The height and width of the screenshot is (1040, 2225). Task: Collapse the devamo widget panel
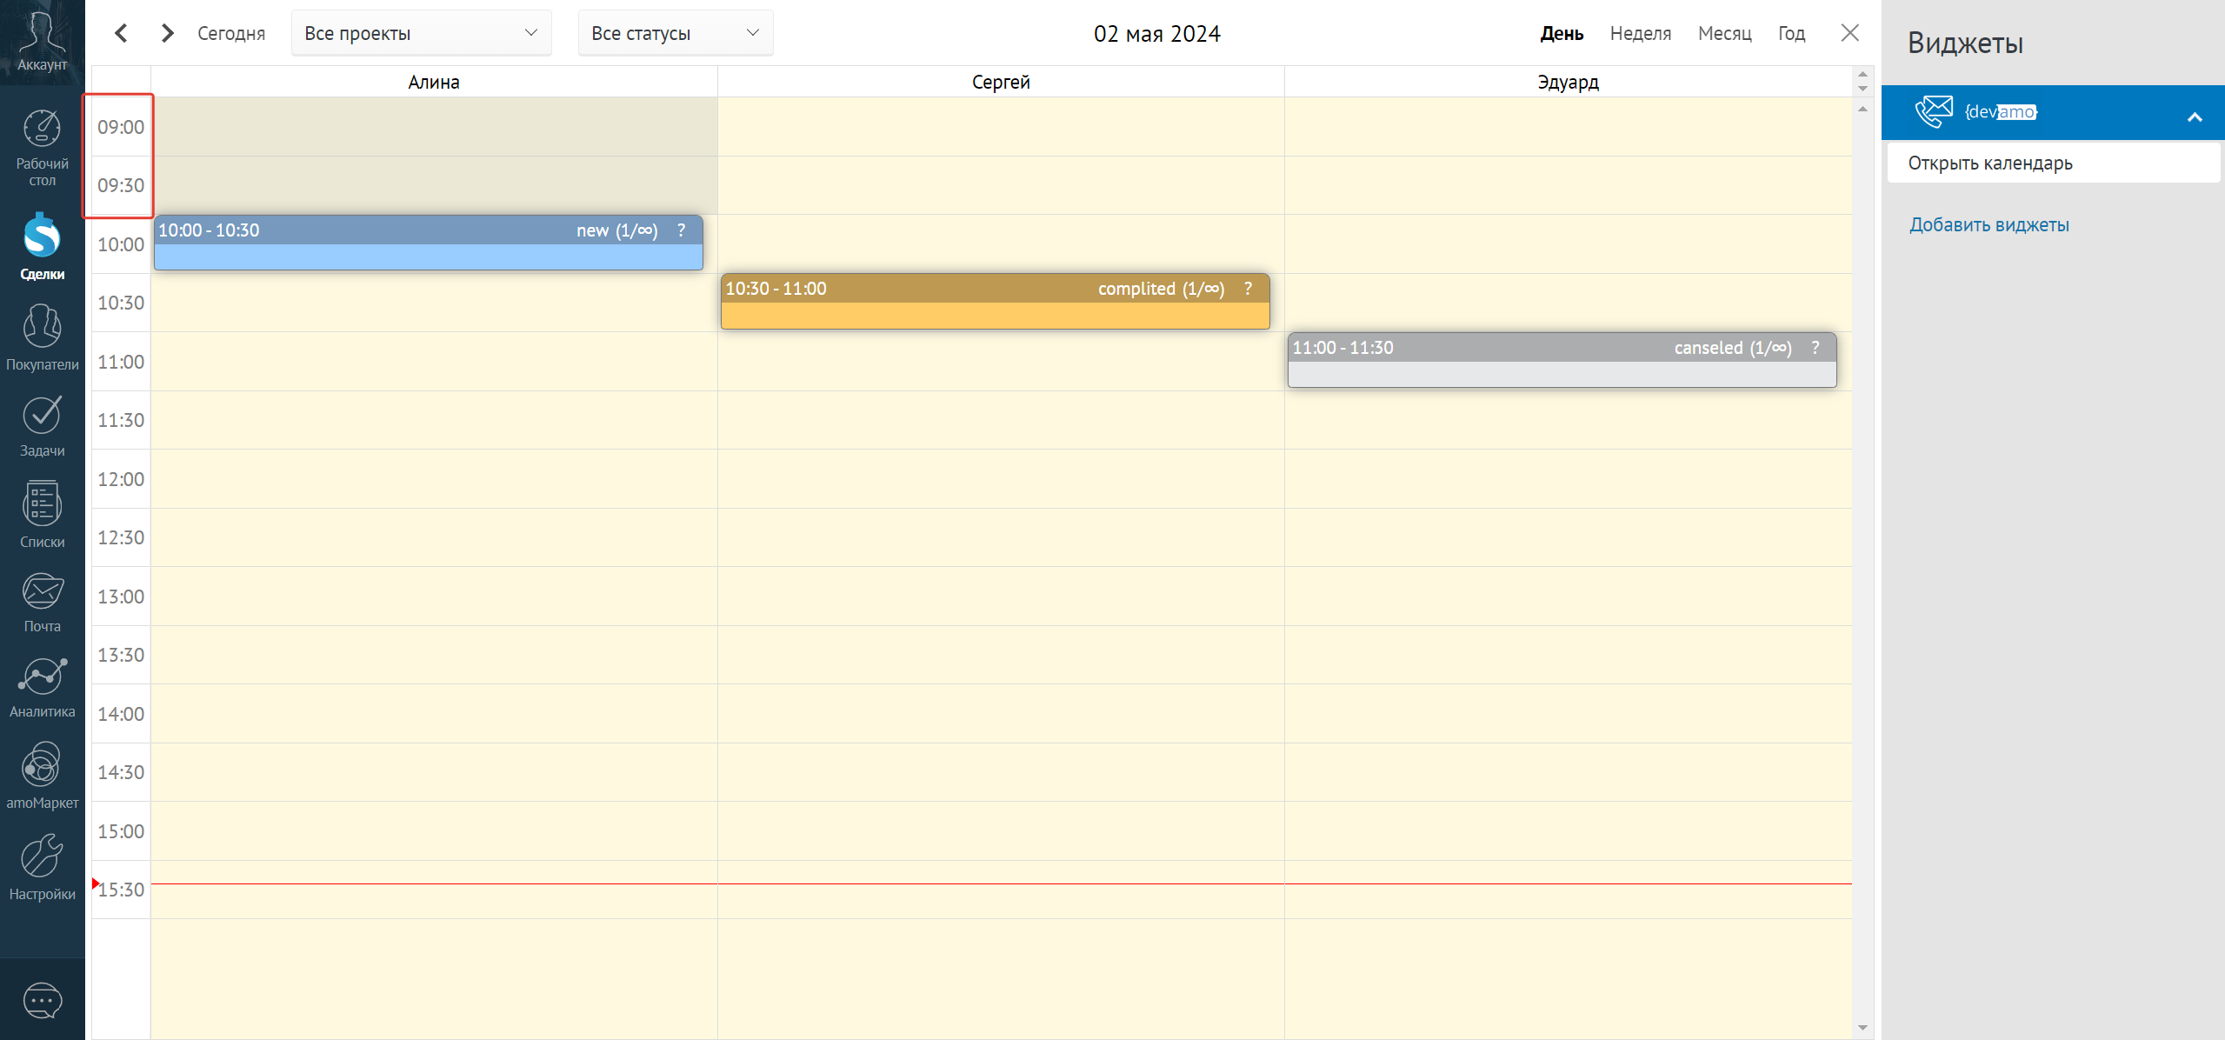tap(2194, 116)
